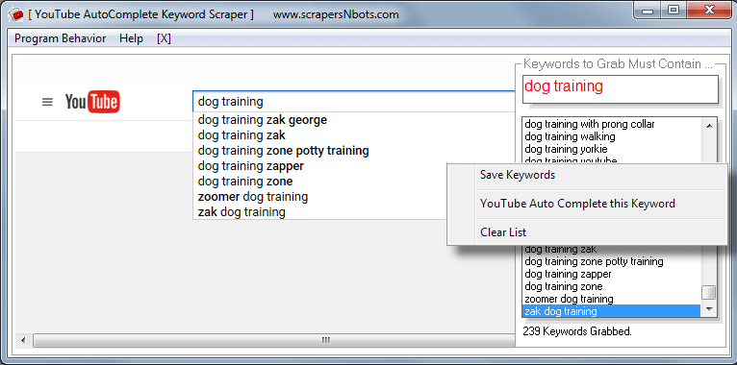Select suggestion 'dog training zak'
The image size is (737, 365).
pyautogui.click(x=241, y=135)
